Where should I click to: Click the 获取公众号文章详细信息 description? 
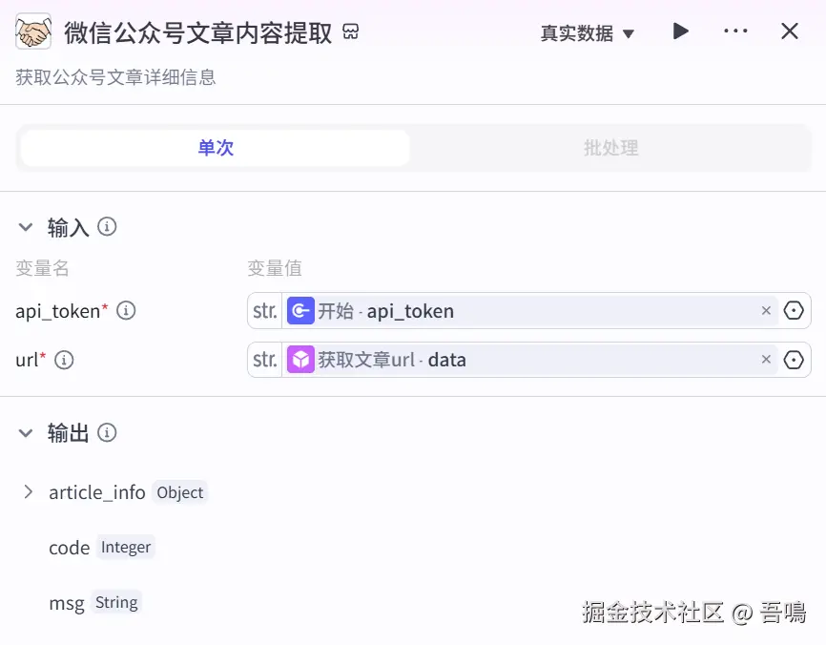click(x=115, y=77)
